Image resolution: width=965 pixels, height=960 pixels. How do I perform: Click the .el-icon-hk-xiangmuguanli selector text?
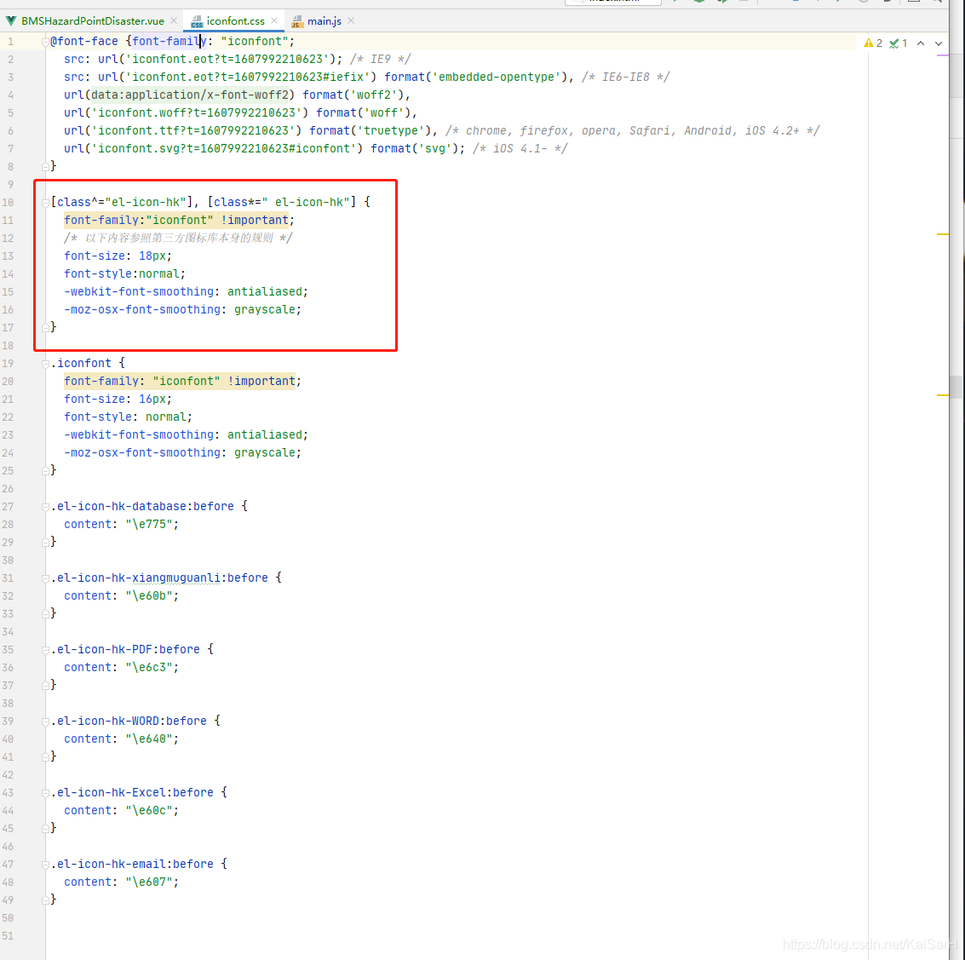135,578
